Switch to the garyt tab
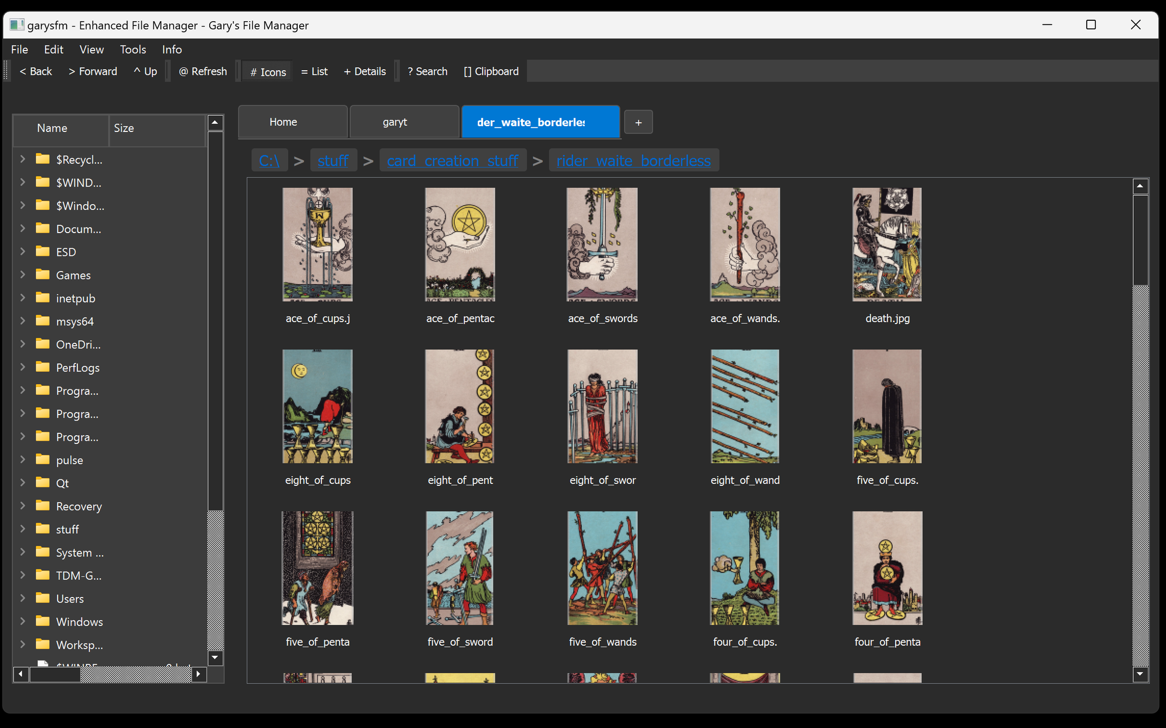The width and height of the screenshot is (1166, 728). [404, 122]
